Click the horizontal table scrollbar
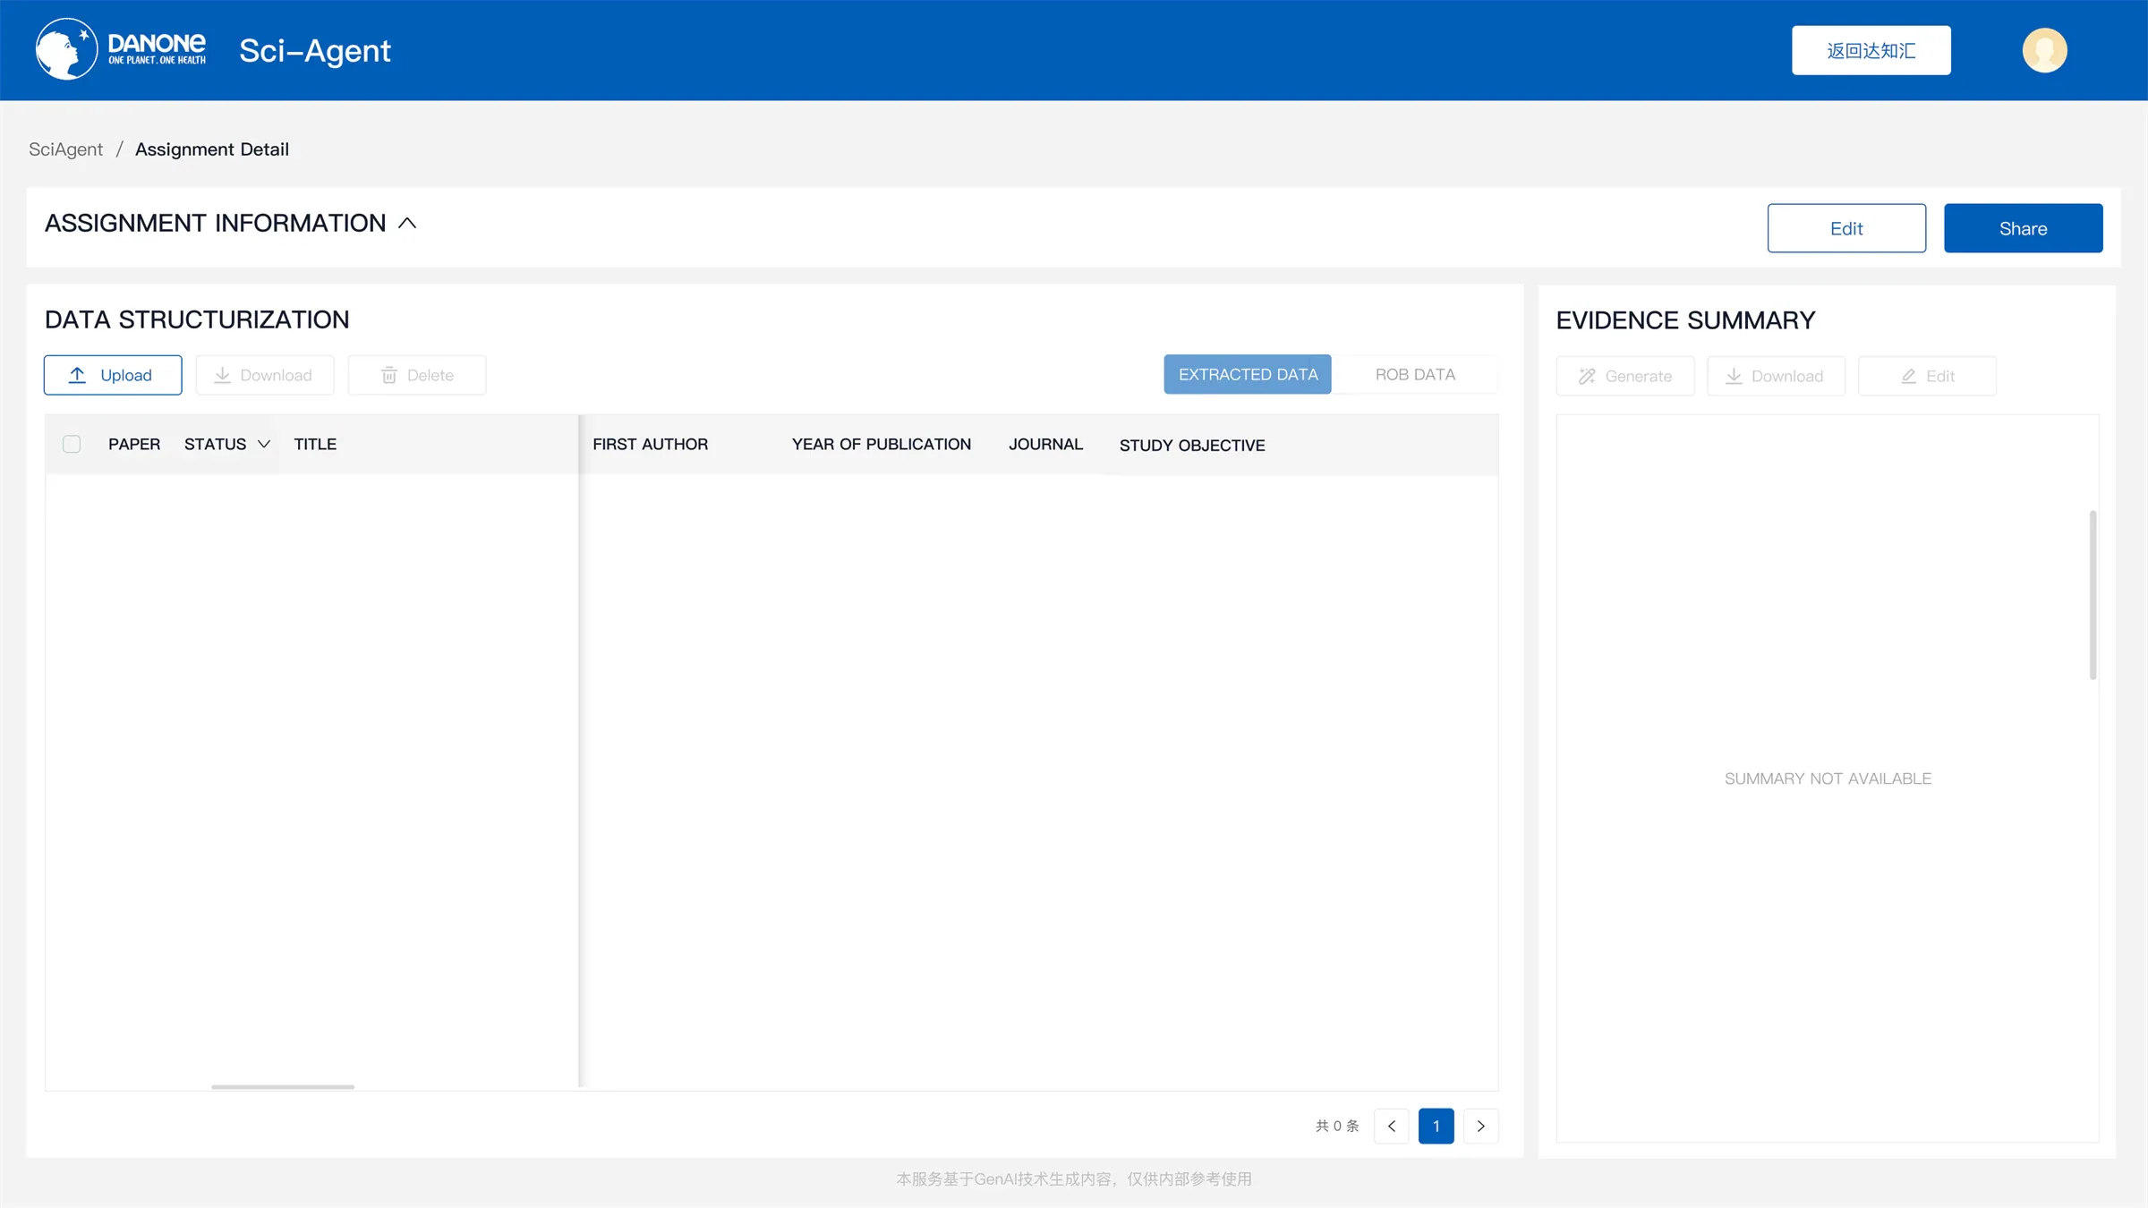 (x=283, y=1086)
